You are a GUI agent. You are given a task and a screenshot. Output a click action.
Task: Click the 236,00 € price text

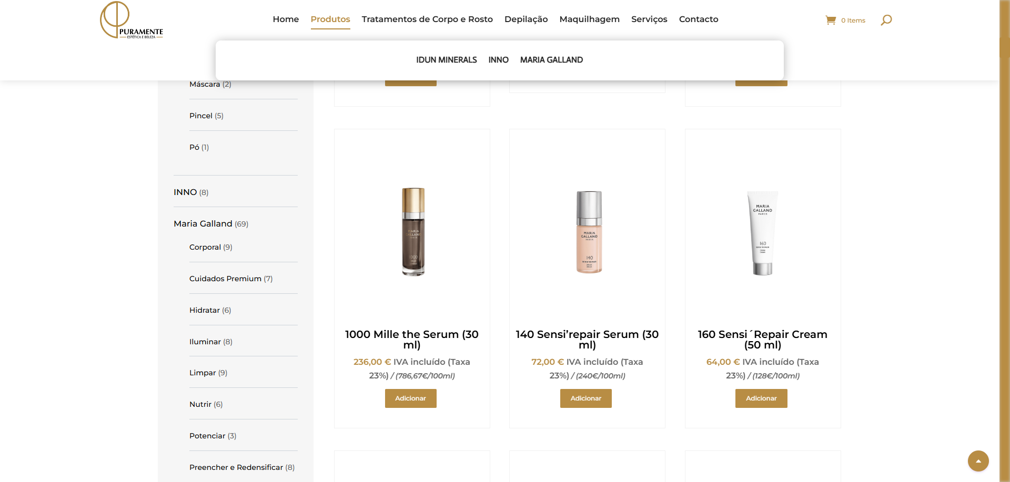(372, 362)
